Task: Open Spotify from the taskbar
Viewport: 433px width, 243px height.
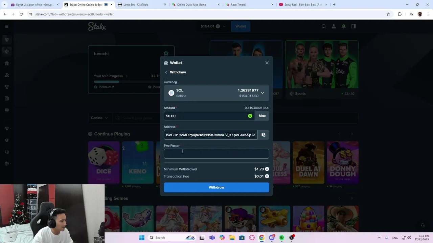Action: (x=282, y=238)
